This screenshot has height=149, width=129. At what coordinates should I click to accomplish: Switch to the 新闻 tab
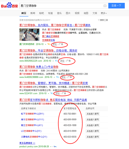33,13
